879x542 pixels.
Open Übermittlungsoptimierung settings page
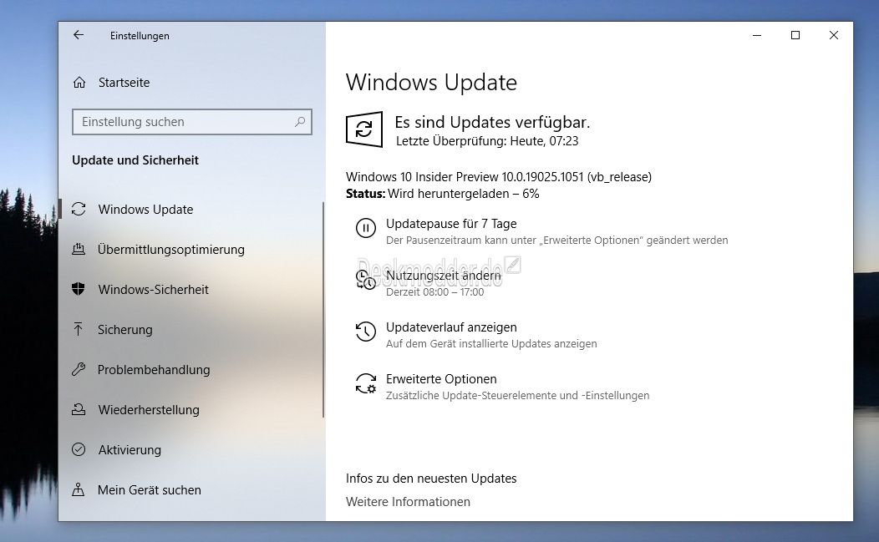pyautogui.click(x=171, y=250)
